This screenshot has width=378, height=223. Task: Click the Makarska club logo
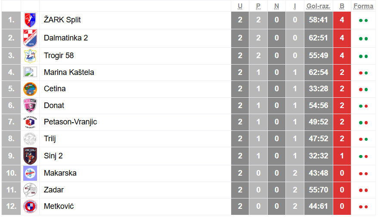30,173
